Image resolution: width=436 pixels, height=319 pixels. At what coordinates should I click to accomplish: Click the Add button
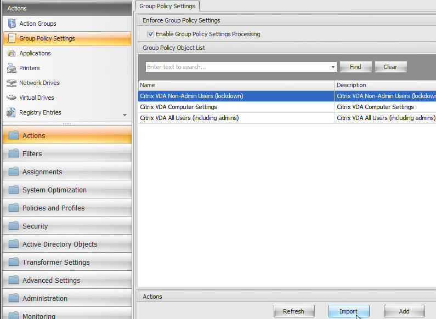pyautogui.click(x=404, y=311)
